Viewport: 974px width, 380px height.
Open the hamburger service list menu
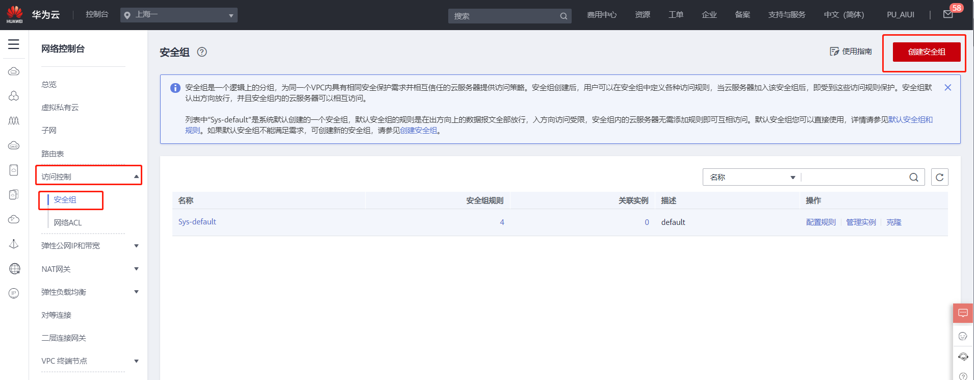pos(14,44)
